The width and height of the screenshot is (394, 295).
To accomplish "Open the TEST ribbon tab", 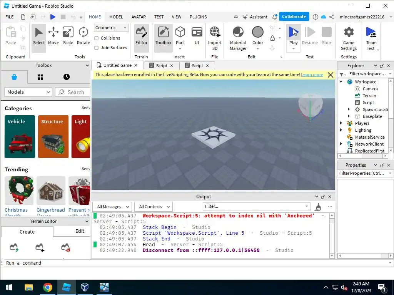I will click(159, 17).
